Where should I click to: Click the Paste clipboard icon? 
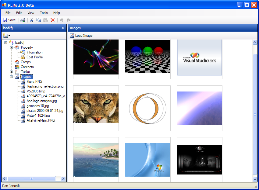pyautogui.click(x=46, y=20)
